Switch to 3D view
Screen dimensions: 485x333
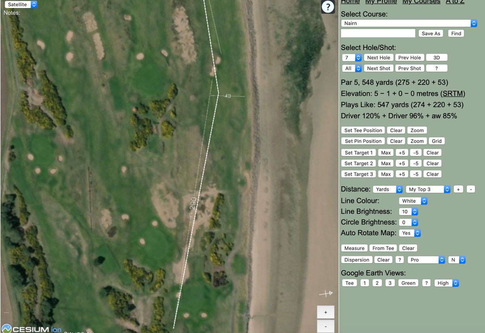click(x=436, y=58)
